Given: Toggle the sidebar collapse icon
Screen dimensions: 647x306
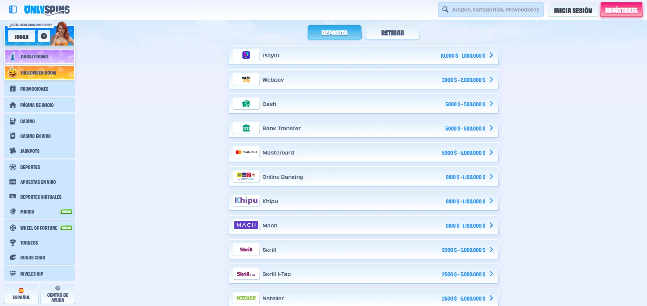Looking at the screenshot, I should [x=13, y=9].
